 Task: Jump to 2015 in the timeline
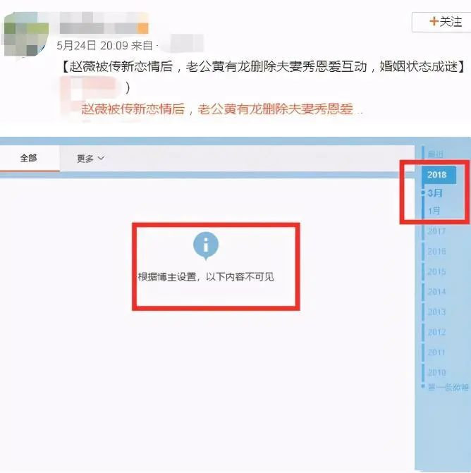tap(436, 271)
